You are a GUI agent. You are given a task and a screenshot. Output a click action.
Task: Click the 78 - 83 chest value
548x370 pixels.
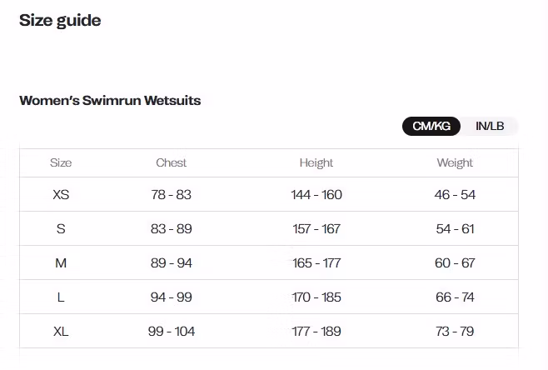tap(172, 195)
